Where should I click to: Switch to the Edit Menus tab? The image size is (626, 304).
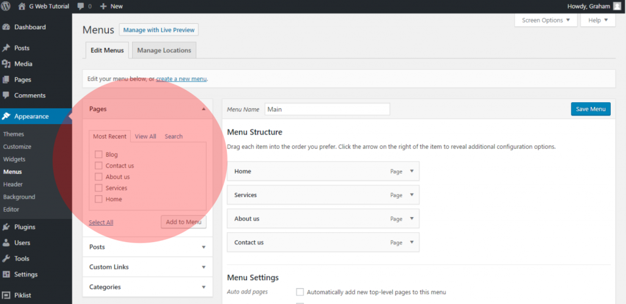click(107, 50)
